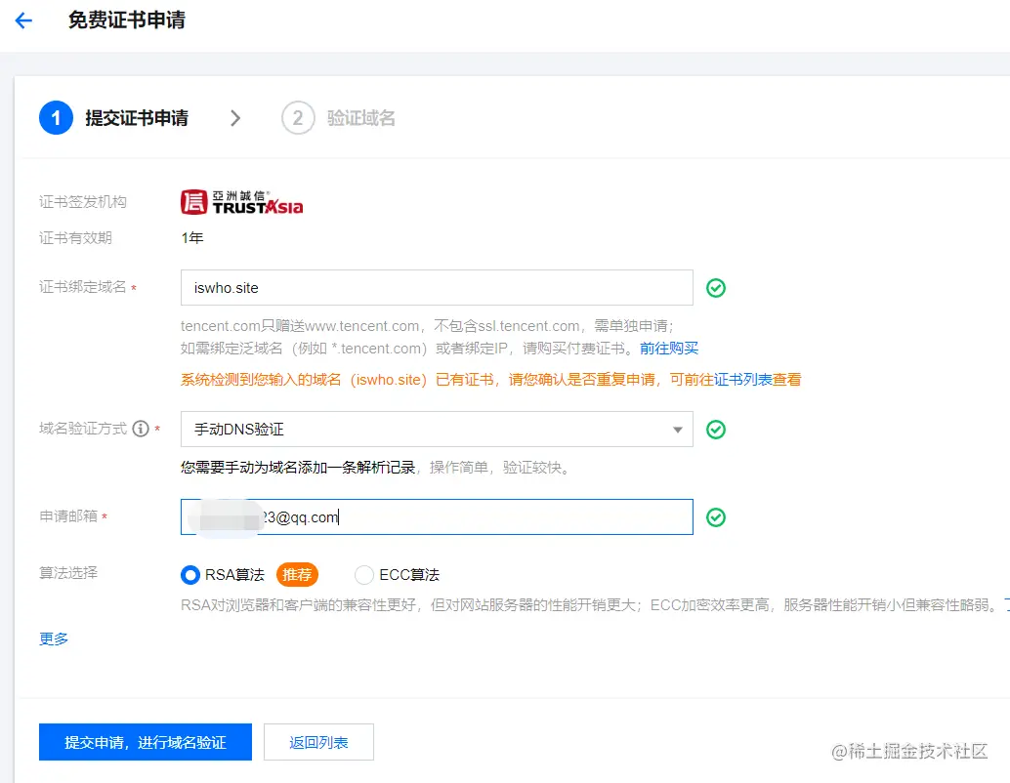Focus the 申请邮箱 email input field
Image resolution: width=1010 pixels, height=783 pixels.
click(437, 517)
